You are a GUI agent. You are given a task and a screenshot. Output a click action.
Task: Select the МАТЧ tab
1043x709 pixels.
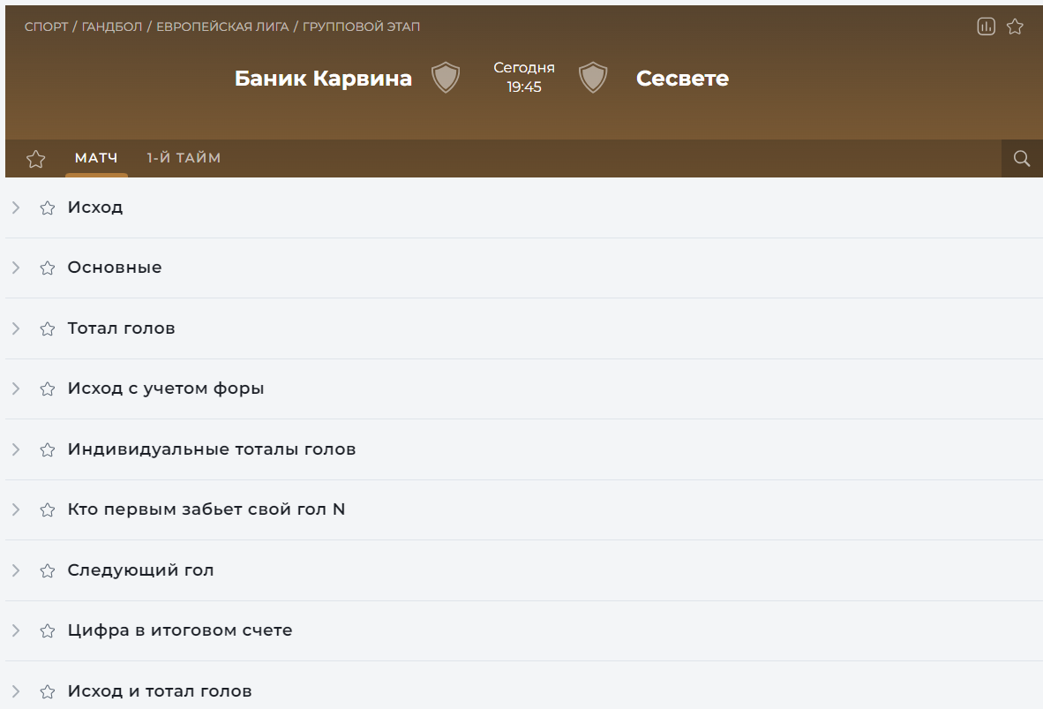tap(96, 158)
